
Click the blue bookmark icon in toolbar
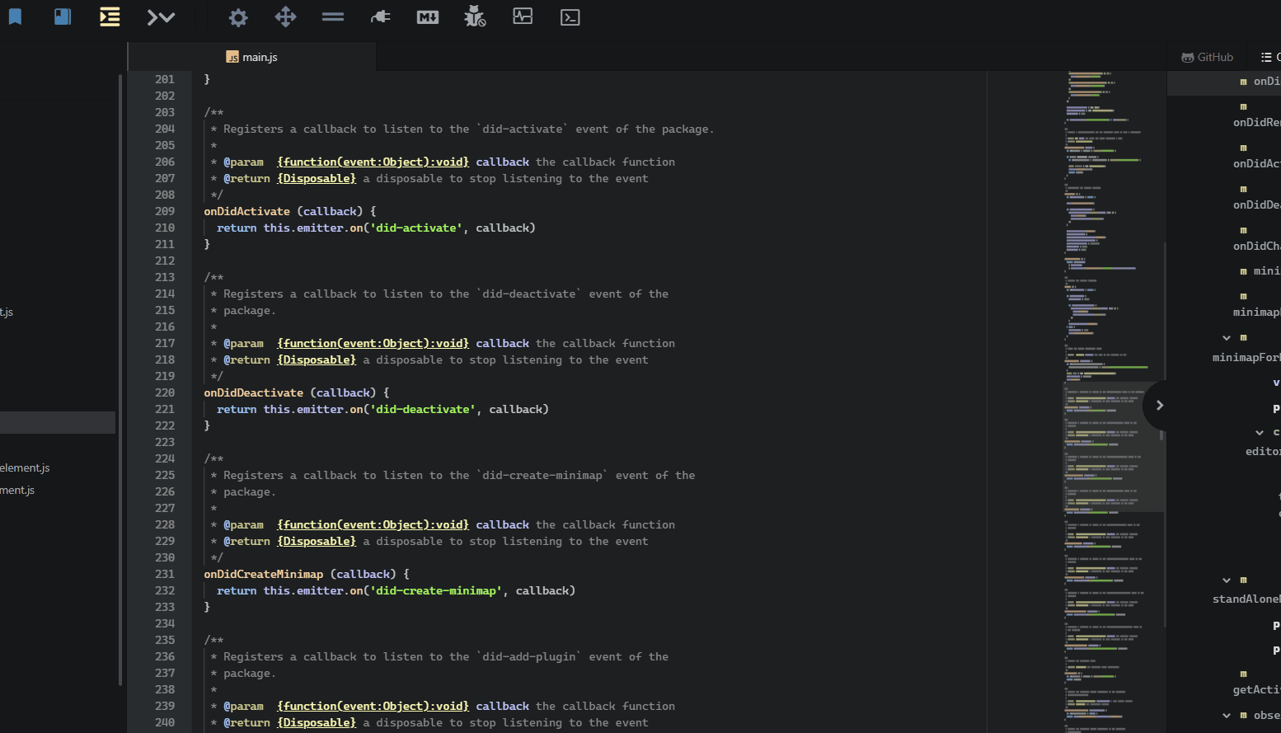pos(15,16)
